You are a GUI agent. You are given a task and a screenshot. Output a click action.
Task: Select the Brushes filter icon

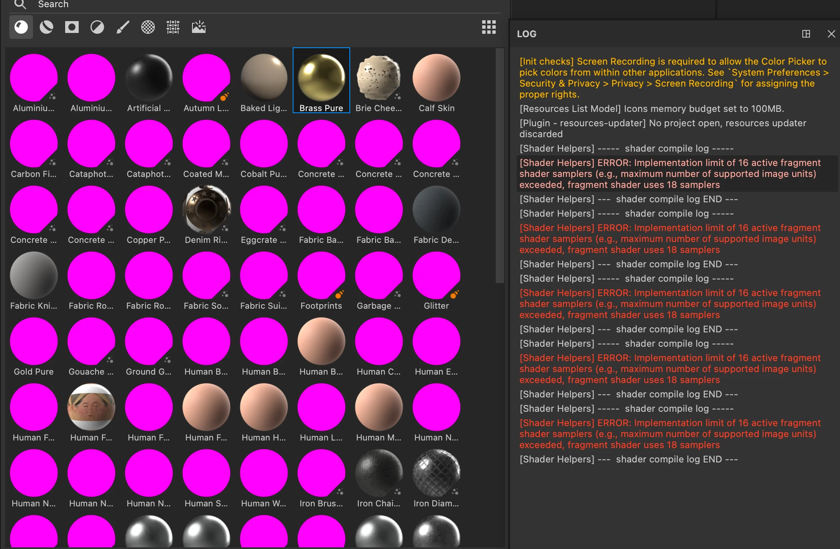123,27
